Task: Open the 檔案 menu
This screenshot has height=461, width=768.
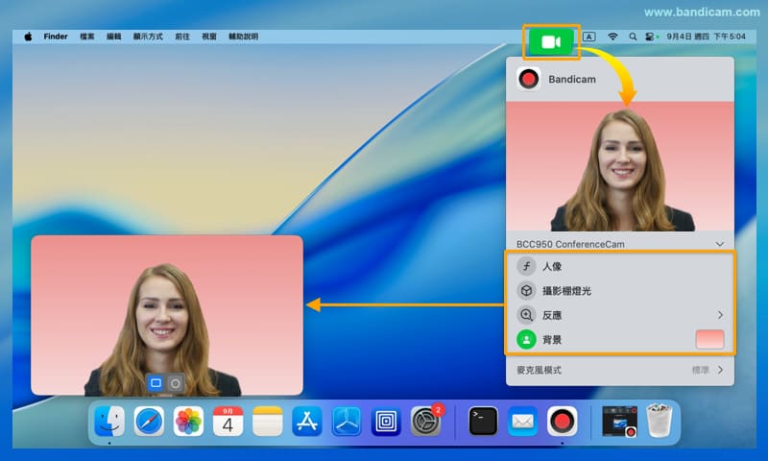Action: (87, 36)
